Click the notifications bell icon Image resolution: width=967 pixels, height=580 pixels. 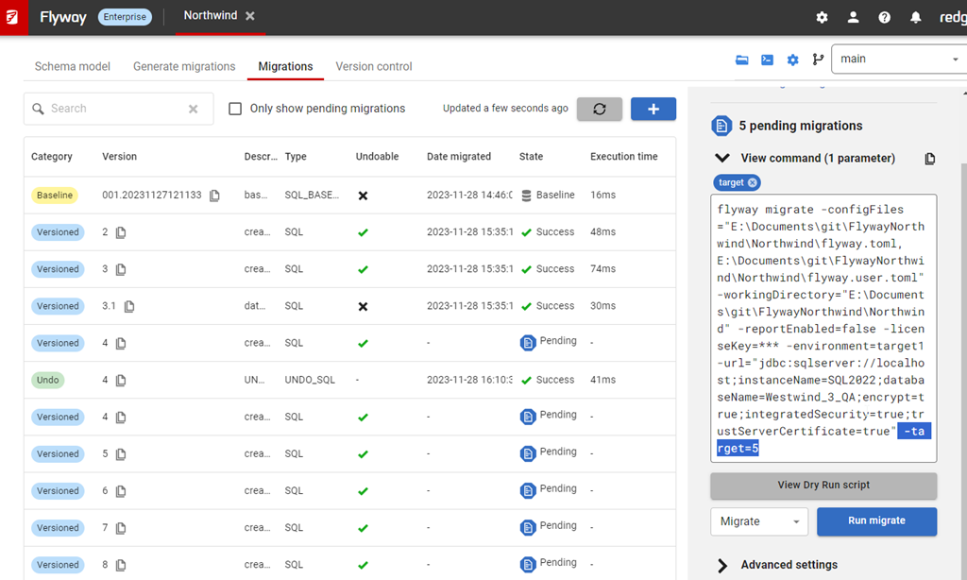coord(915,17)
